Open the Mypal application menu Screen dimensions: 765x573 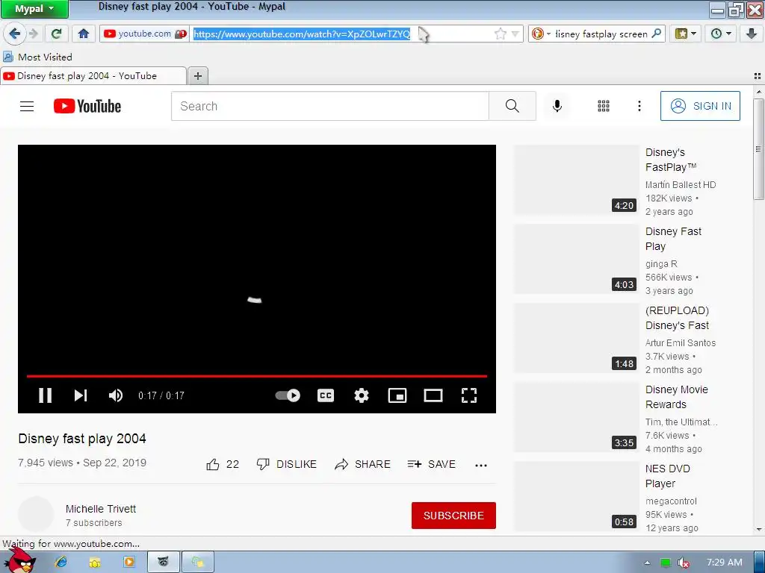pos(34,9)
